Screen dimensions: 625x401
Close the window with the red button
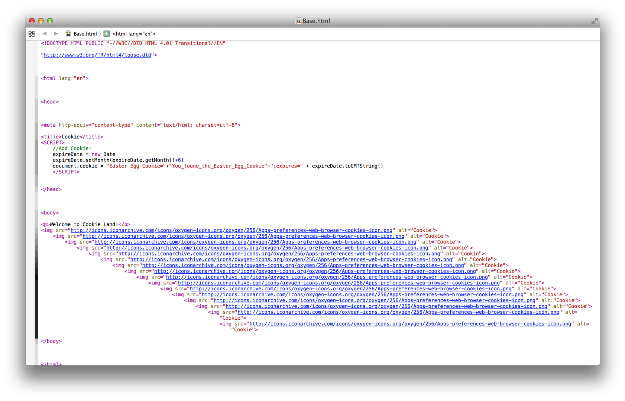32,21
